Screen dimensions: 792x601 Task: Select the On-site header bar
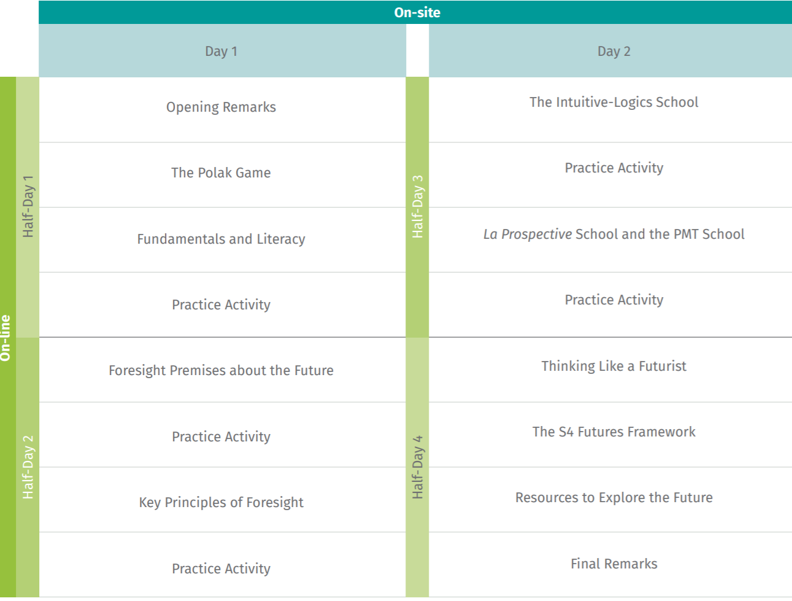(x=415, y=12)
